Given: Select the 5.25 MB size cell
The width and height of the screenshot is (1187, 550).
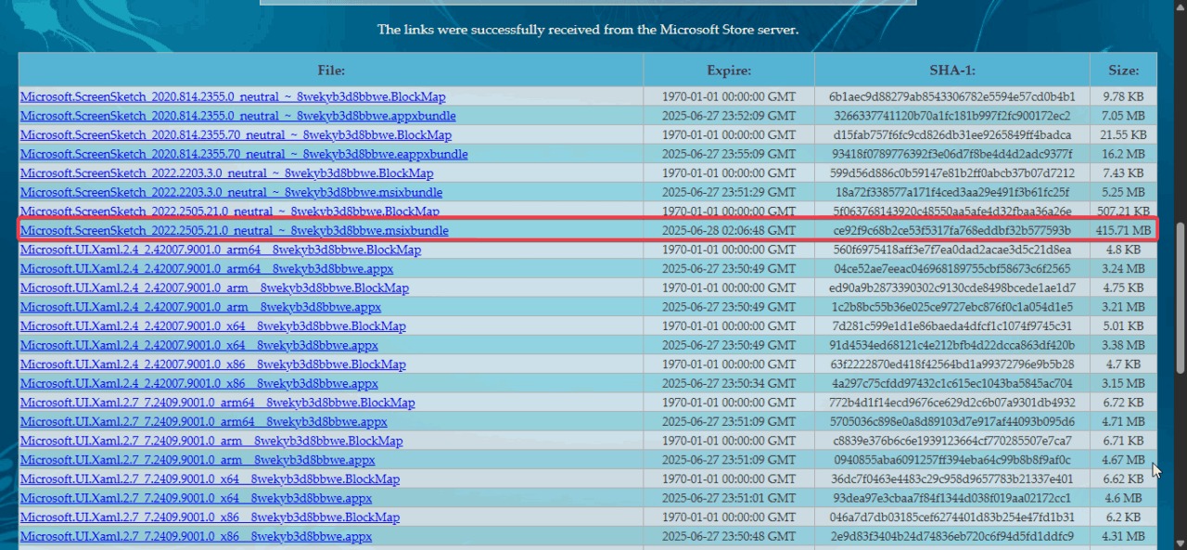Looking at the screenshot, I should 1124,192.
